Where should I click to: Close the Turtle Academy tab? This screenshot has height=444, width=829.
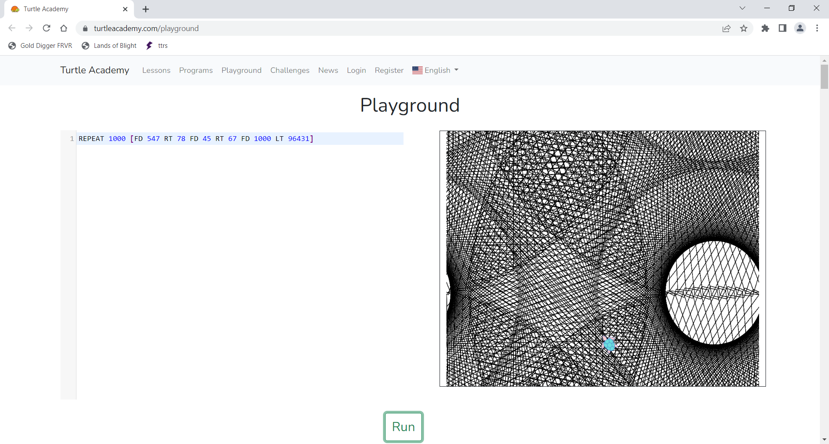coord(125,9)
